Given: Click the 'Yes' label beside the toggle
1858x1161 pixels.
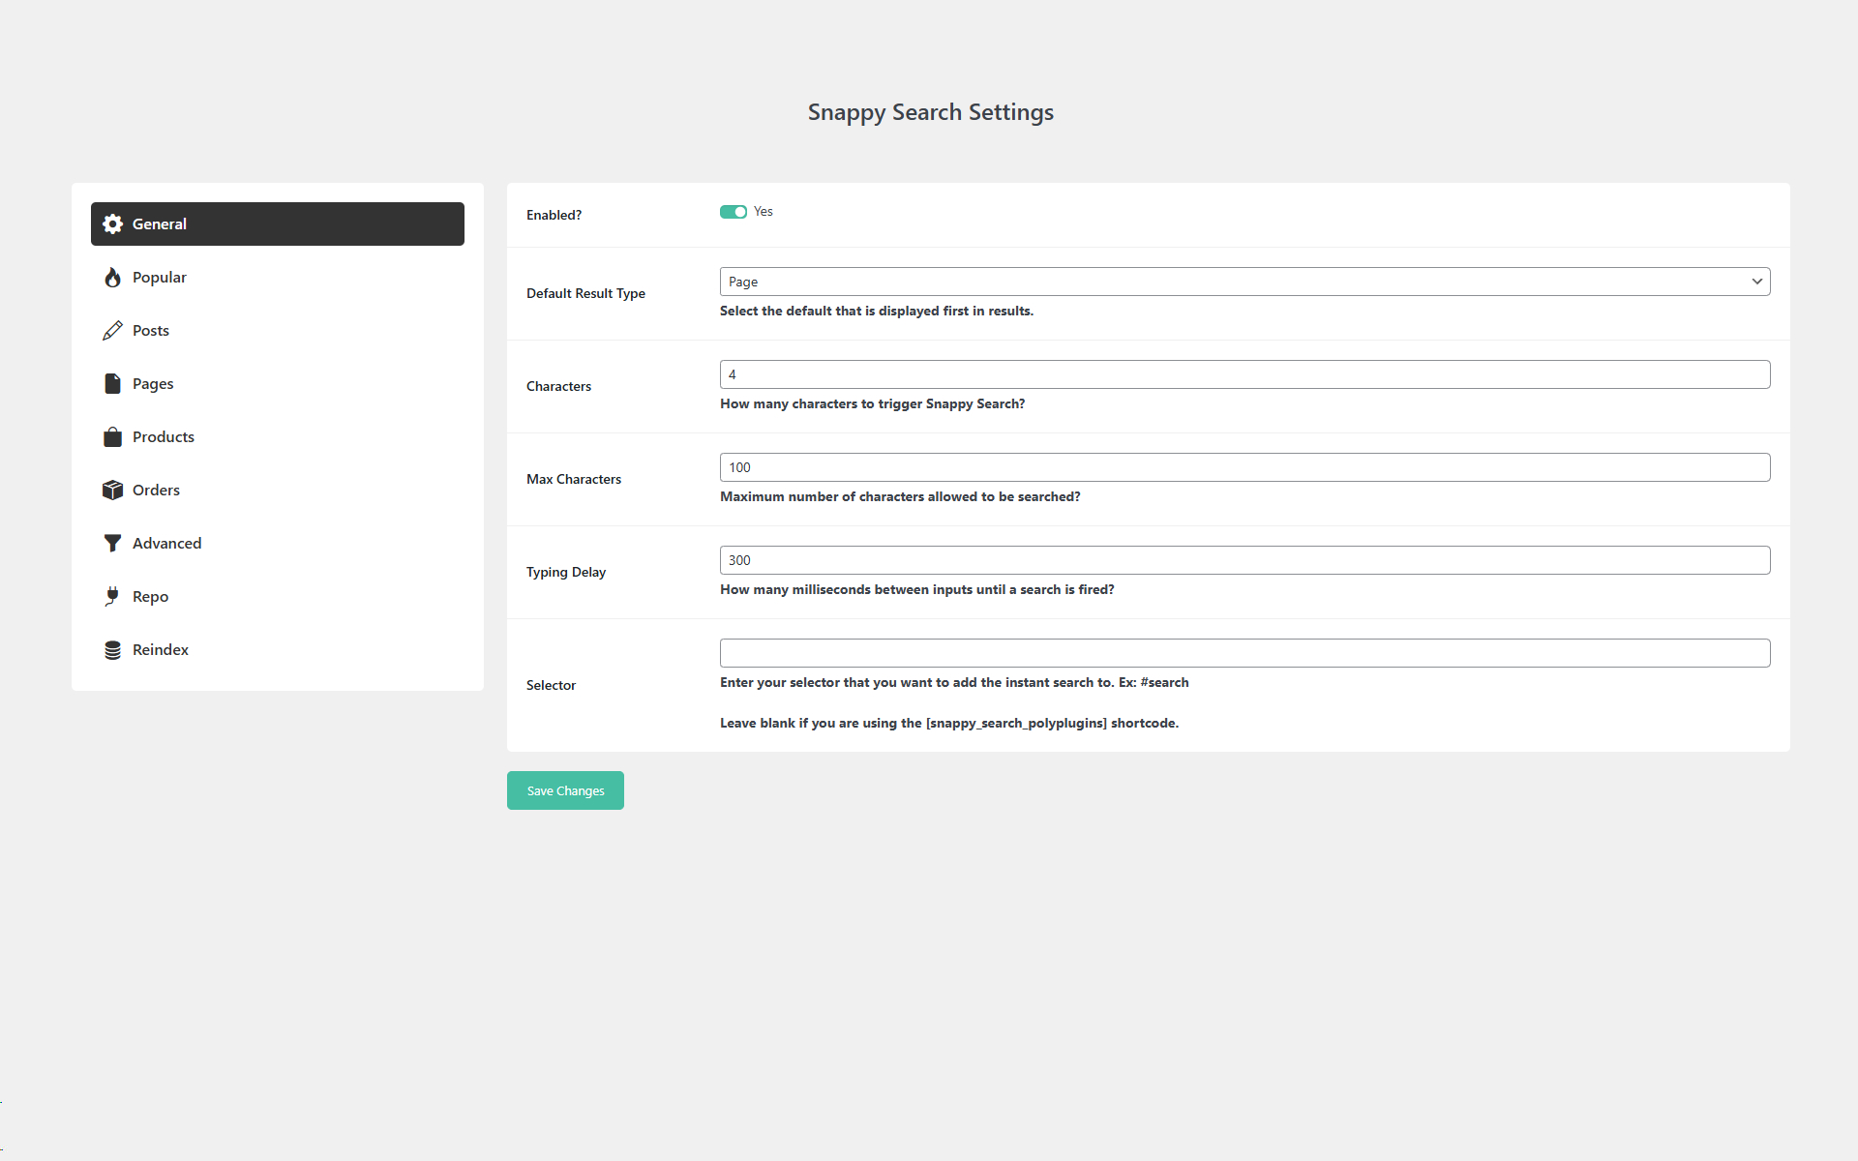Looking at the screenshot, I should click(764, 211).
